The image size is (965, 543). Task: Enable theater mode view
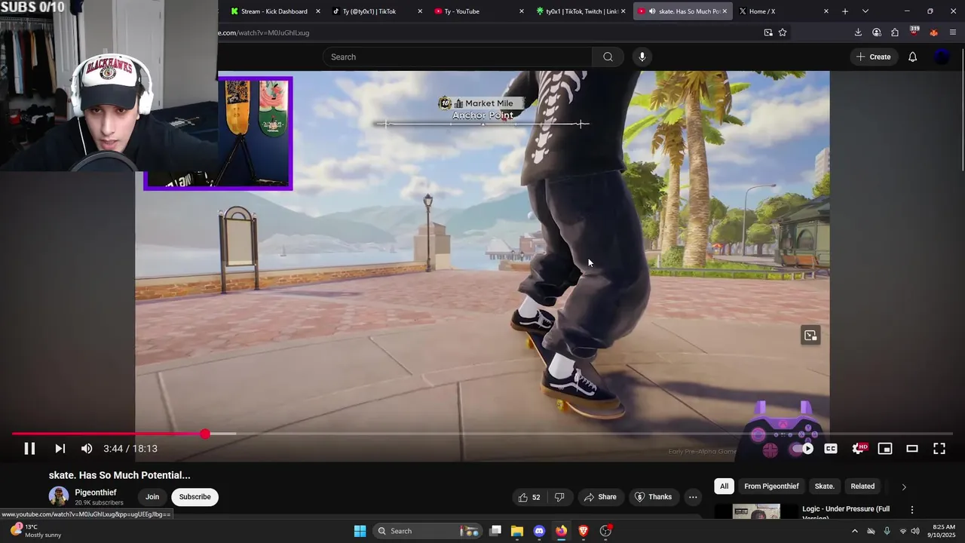point(912,449)
